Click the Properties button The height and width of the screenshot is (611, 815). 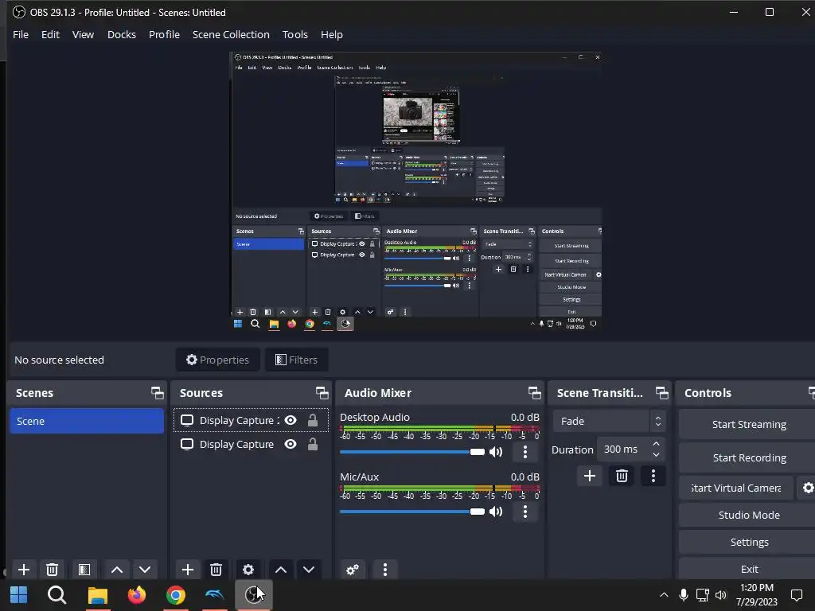click(x=218, y=360)
